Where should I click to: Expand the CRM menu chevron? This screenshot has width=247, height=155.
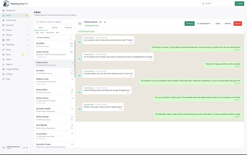pyautogui.click(x=28, y=40)
